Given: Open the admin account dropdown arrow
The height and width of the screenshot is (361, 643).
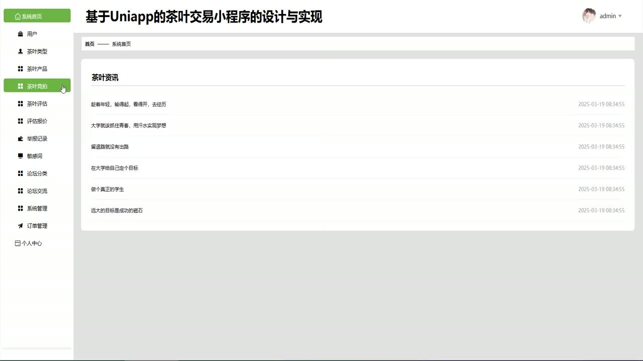Looking at the screenshot, I should [x=620, y=16].
